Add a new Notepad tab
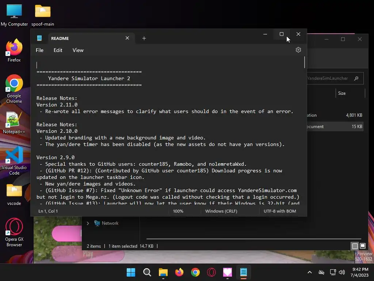Image resolution: width=374 pixels, height=281 pixels. [x=144, y=38]
